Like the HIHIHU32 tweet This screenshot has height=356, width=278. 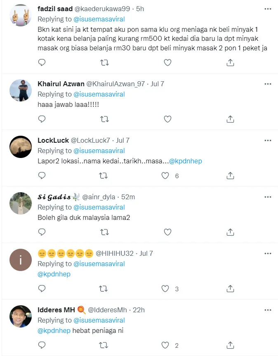pos(165,288)
